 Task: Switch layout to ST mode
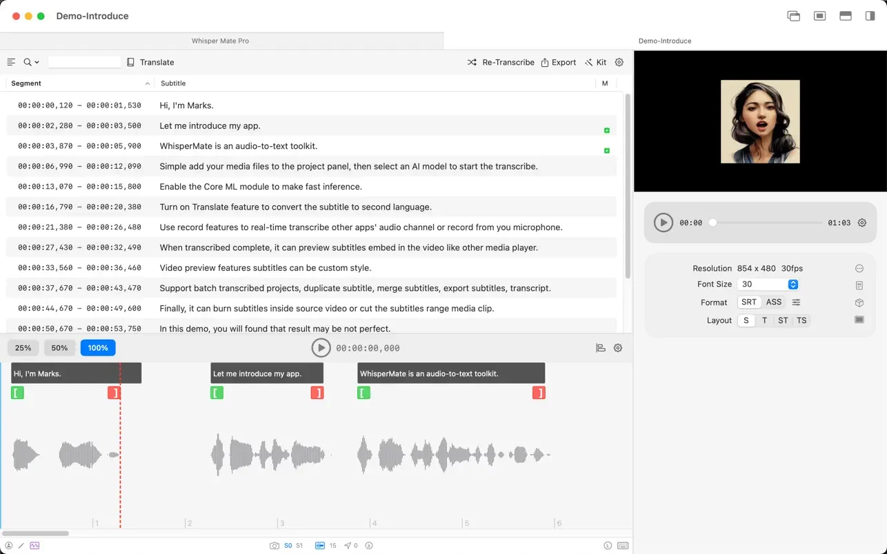(783, 320)
